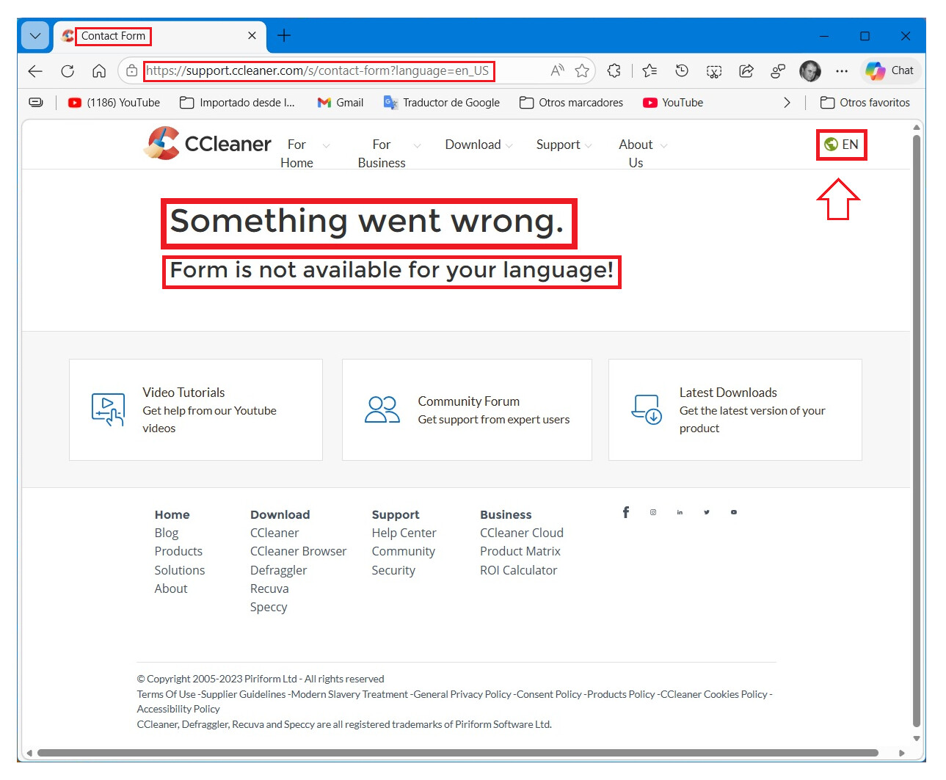This screenshot has height=780, width=946.
Task: Open a new browser tab
Action: (x=284, y=36)
